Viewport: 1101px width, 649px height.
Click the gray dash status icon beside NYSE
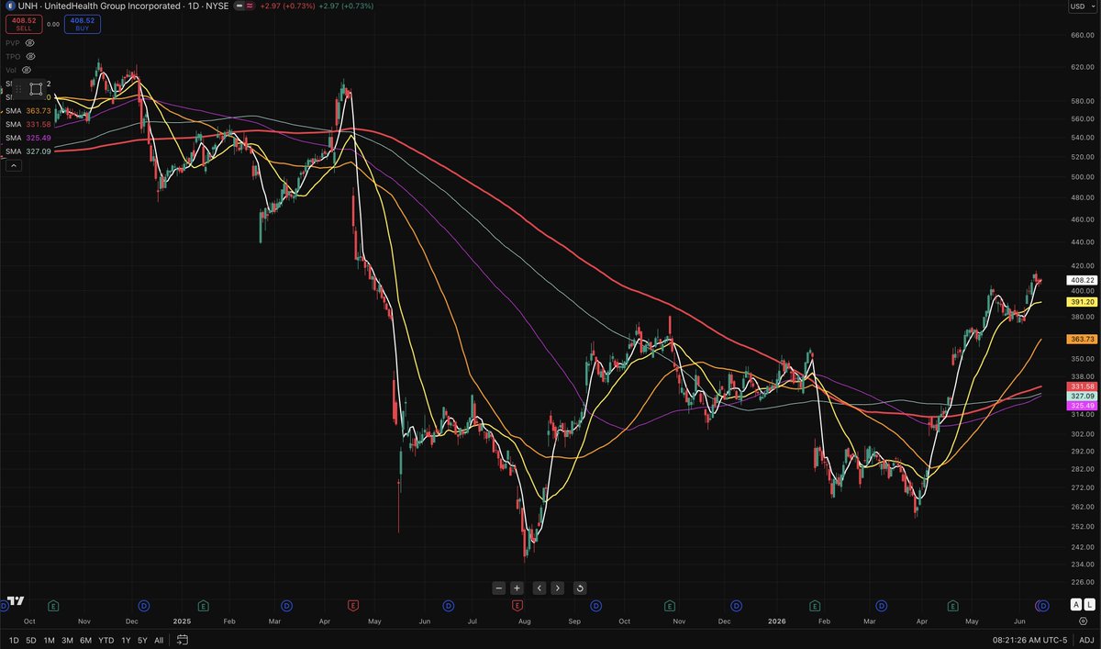click(240, 6)
